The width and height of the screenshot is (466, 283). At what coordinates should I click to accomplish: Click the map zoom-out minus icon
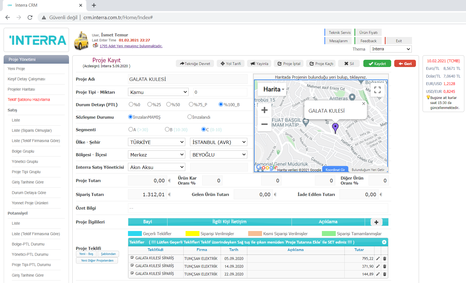click(x=264, y=124)
